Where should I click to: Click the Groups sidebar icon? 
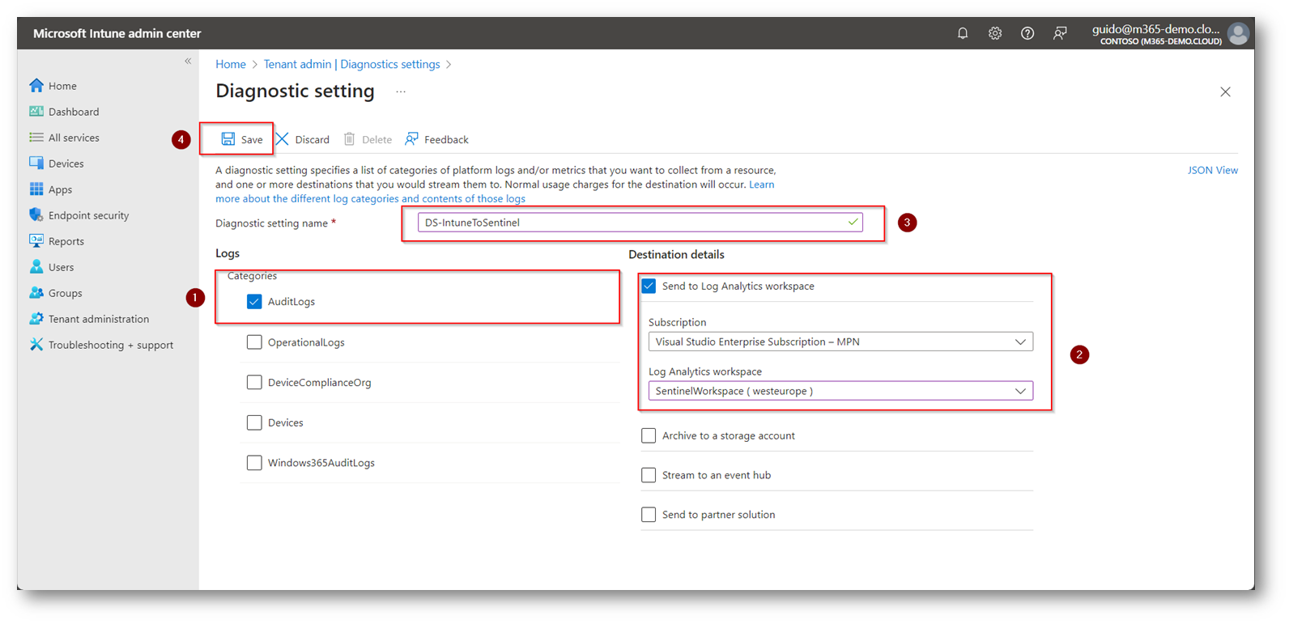click(36, 292)
